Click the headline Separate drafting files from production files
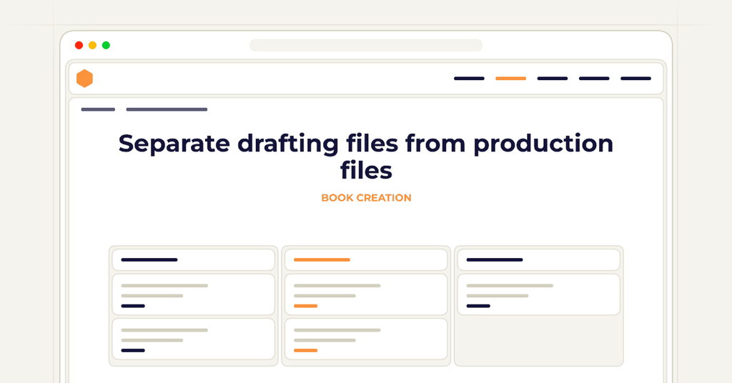This screenshot has height=383, width=732. click(x=366, y=156)
